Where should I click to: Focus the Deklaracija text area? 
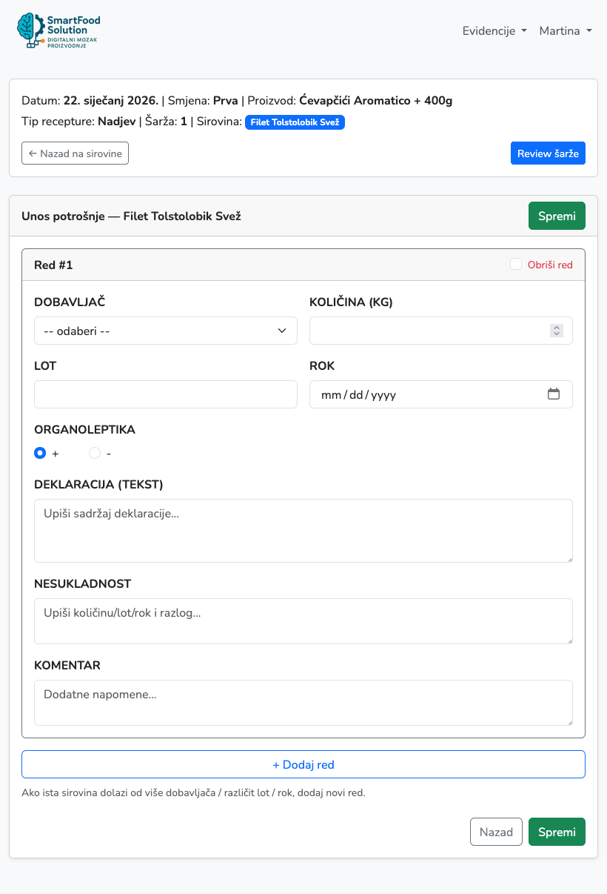coord(303,531)
